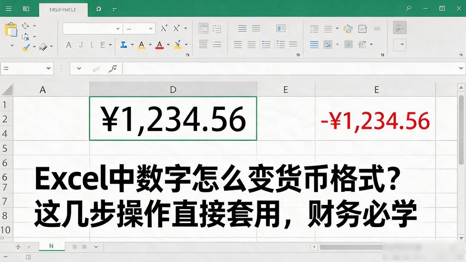This screenshot has height=262, width=466.
Task: Switch to sheet tab N
Action: (x=51, y=246)
